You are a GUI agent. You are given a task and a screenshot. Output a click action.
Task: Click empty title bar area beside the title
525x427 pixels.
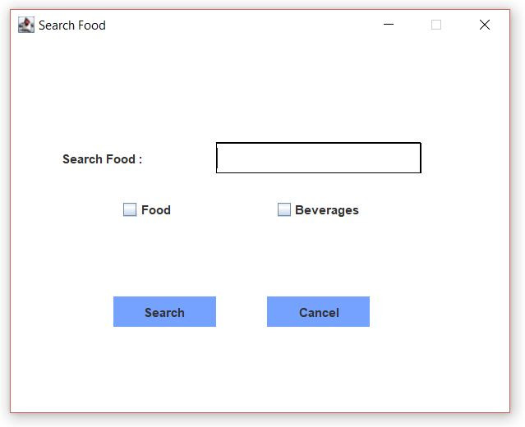241,25
